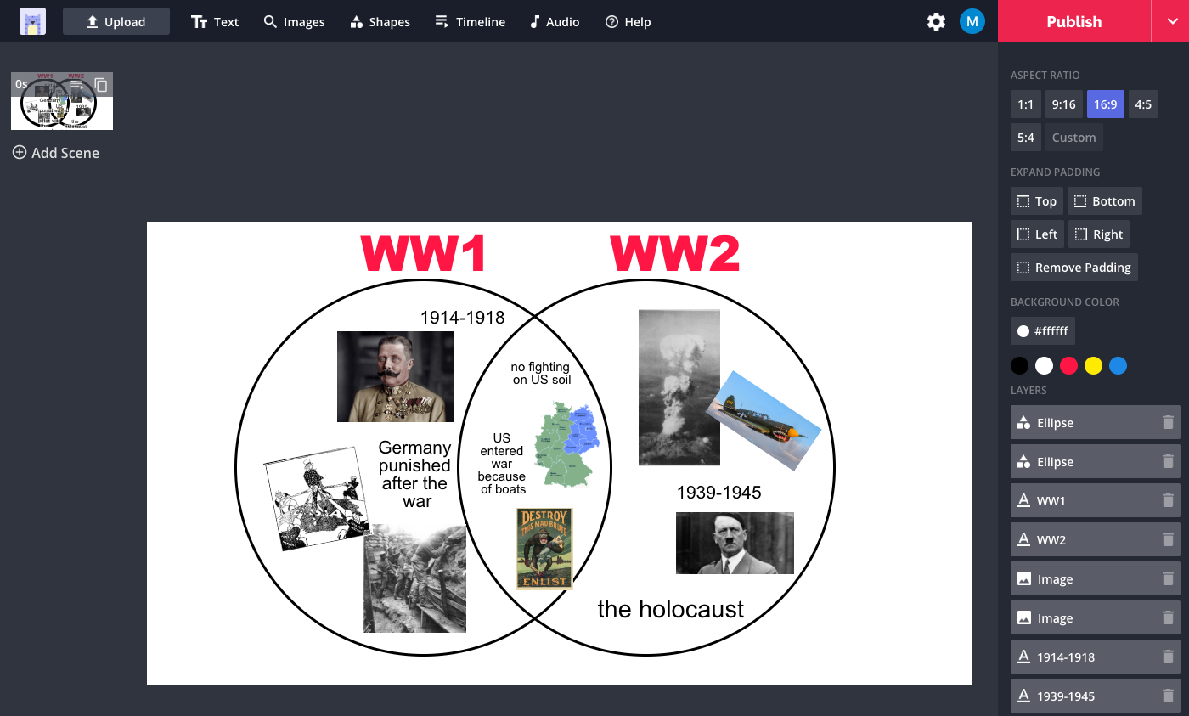Image resolution: width=1189 pixels, height=716 pixels.
Task: Open the Help menu
Action: [628, 22]
